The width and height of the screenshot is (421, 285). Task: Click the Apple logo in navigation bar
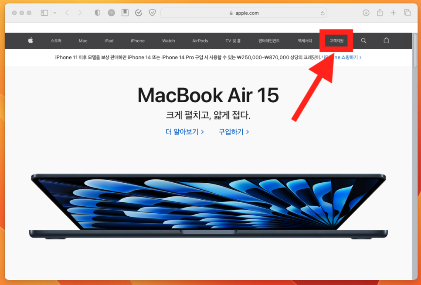[x=31, y=40]
